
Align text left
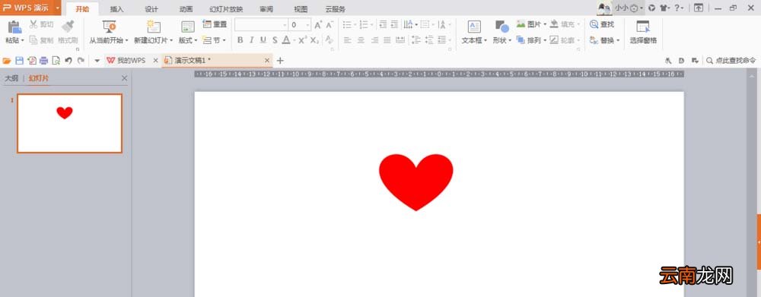pos(348,40)
